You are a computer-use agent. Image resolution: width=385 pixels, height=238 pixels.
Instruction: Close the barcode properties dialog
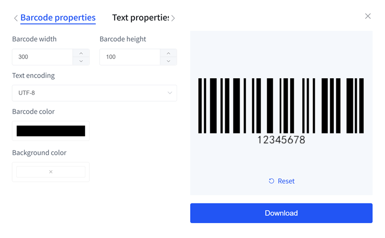368,16
